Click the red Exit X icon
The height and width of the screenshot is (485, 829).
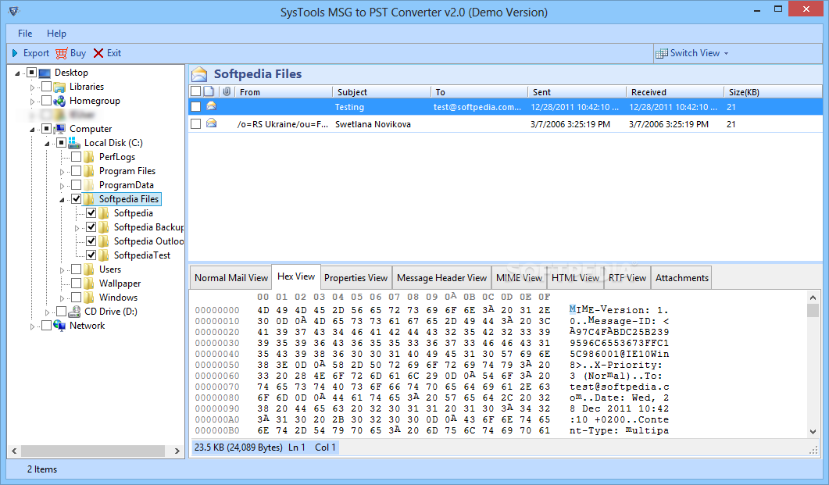pos(98,53)
